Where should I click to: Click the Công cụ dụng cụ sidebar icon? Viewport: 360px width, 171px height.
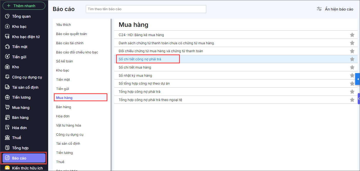click(x=7, y=77)
